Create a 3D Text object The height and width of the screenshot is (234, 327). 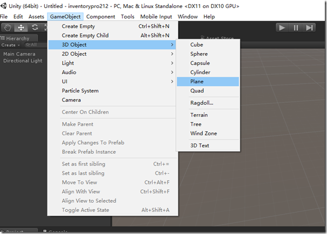point(208,145)
